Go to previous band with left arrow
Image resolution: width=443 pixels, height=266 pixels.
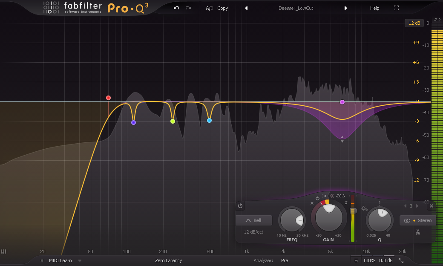pos(406,206)
